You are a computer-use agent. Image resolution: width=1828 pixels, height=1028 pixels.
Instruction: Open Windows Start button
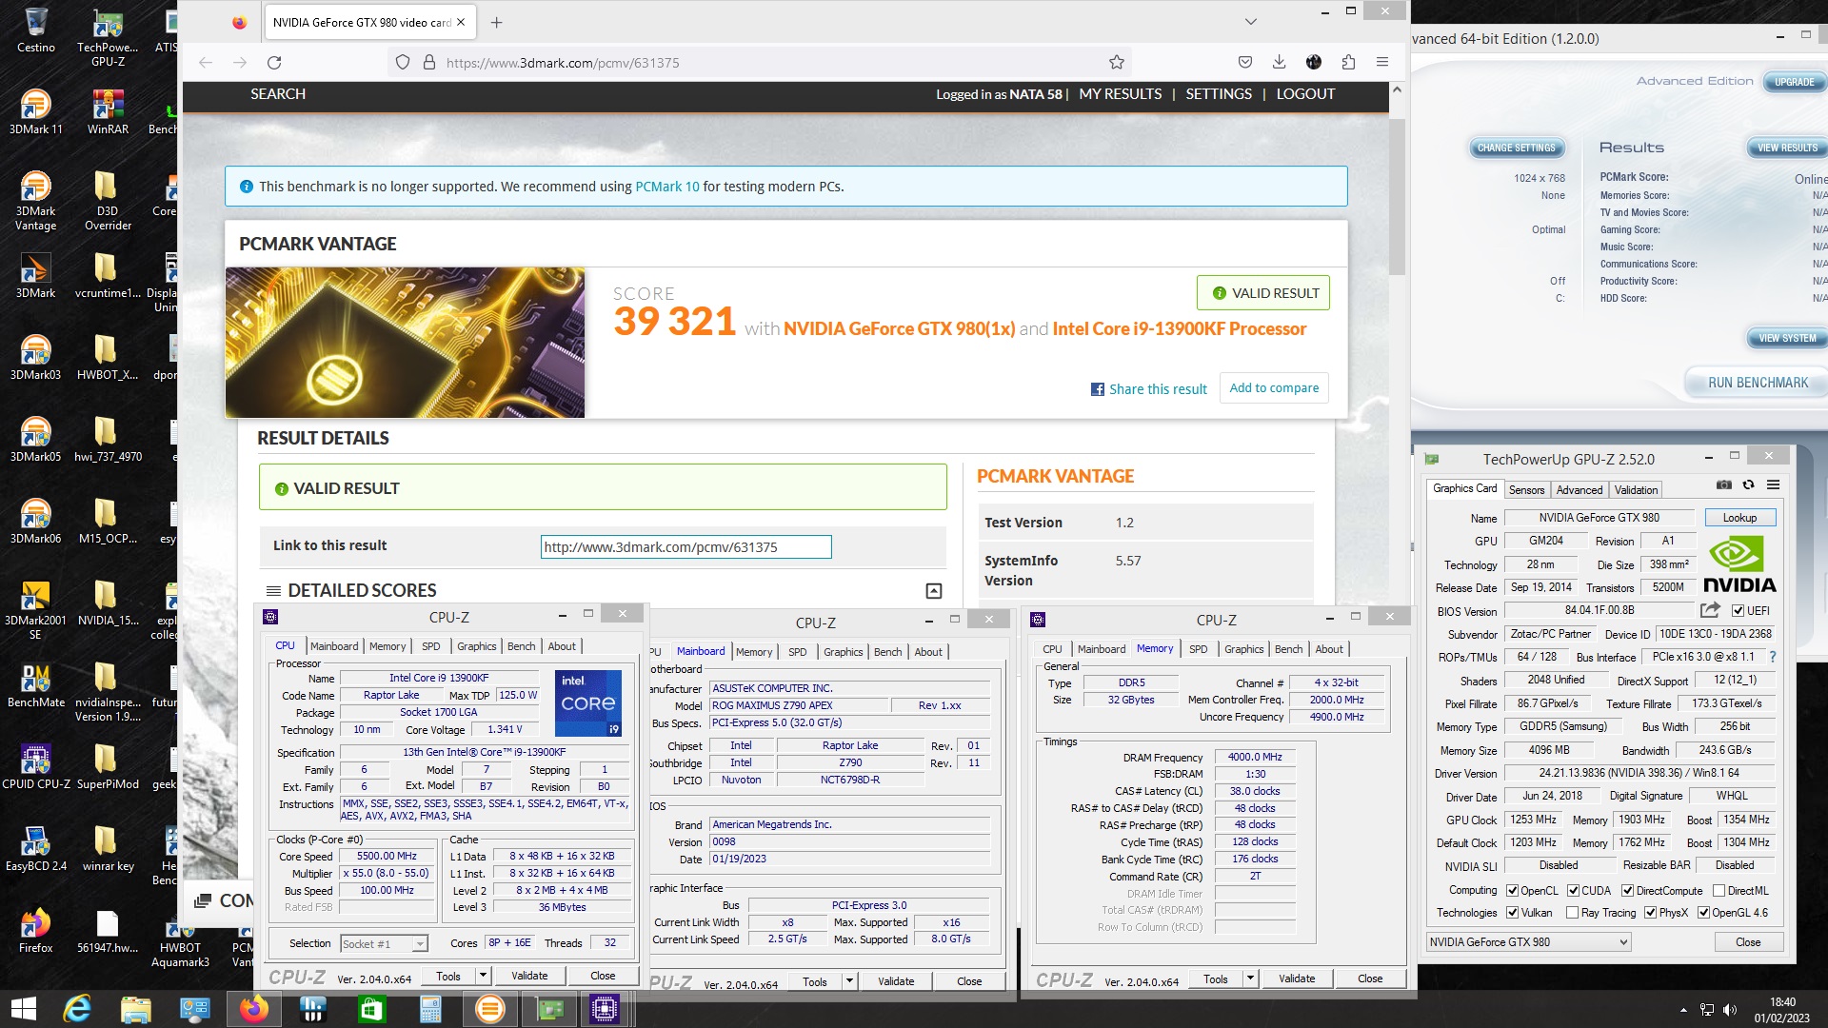23,1008
